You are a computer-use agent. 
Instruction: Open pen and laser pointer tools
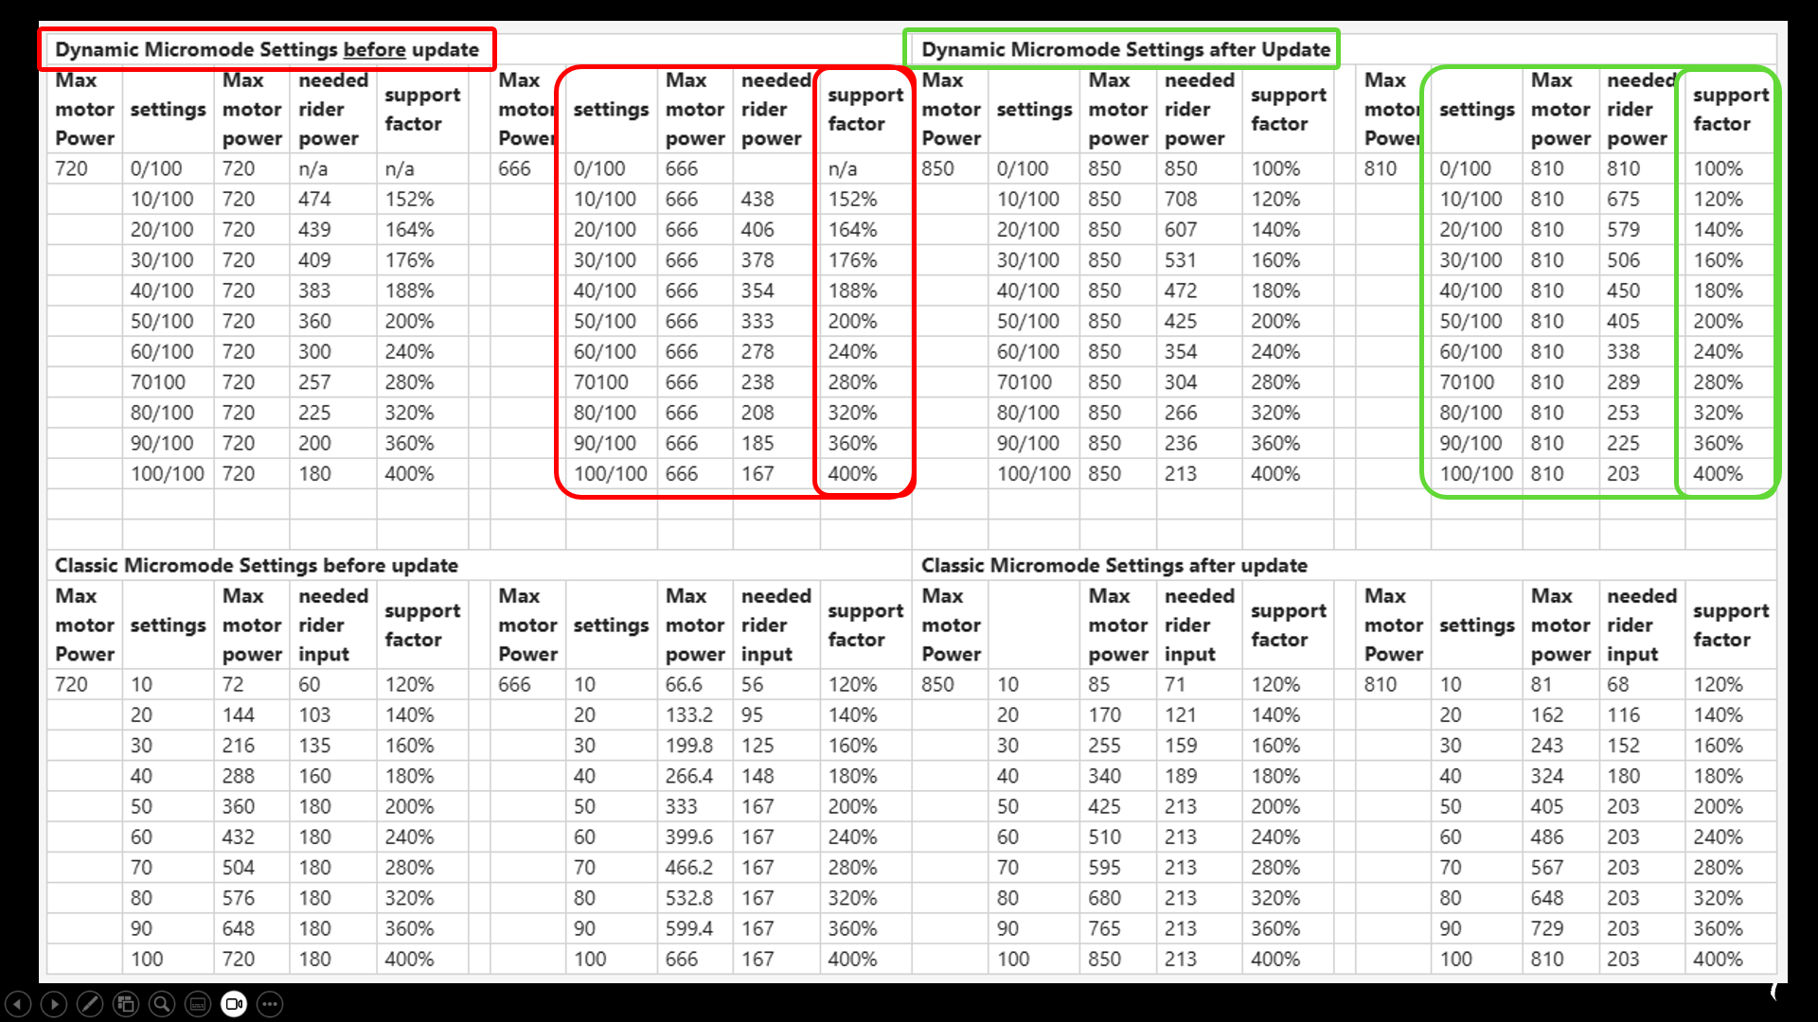pyautogui.click(x=90, y=1004)
